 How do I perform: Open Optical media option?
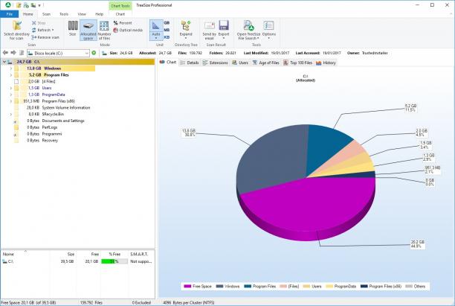coord(128,30)
